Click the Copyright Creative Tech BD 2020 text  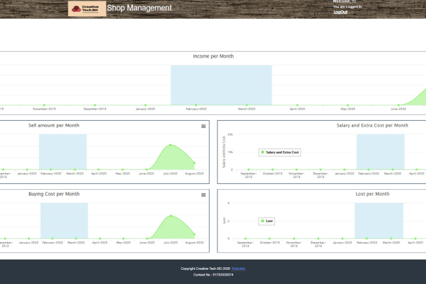[205, 269]
